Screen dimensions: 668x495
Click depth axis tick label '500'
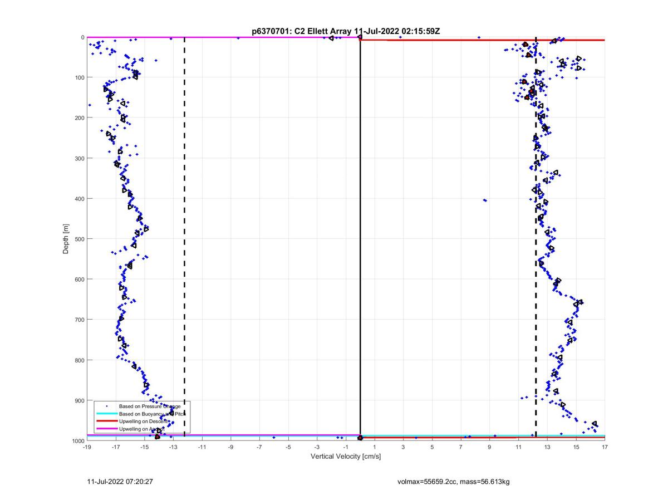point(80,239)
